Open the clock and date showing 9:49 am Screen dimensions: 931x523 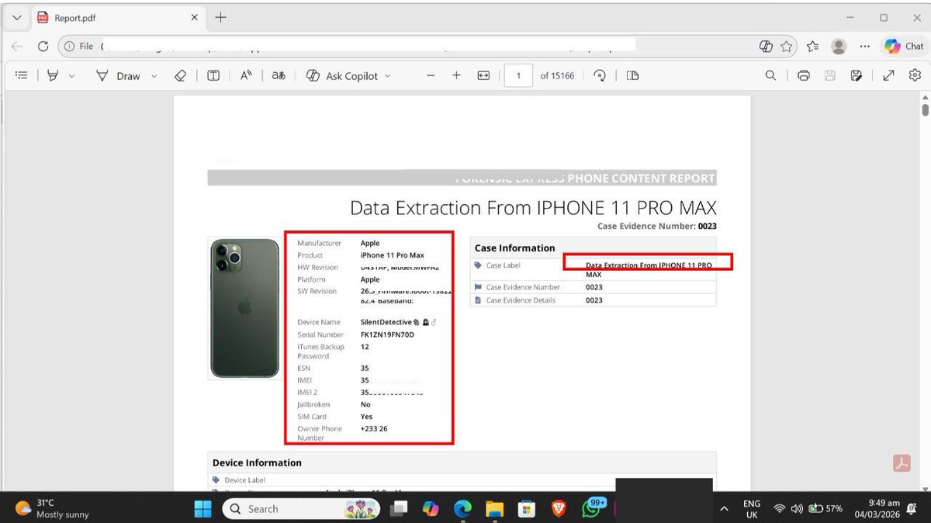coord(877,508)
